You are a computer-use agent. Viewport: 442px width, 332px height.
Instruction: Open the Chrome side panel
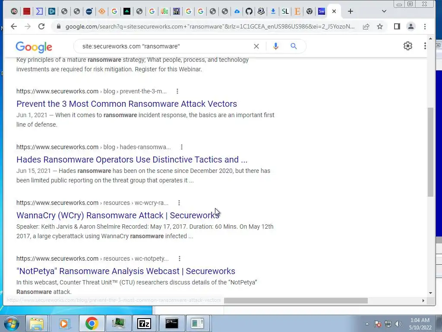click(x=397, y=26)
